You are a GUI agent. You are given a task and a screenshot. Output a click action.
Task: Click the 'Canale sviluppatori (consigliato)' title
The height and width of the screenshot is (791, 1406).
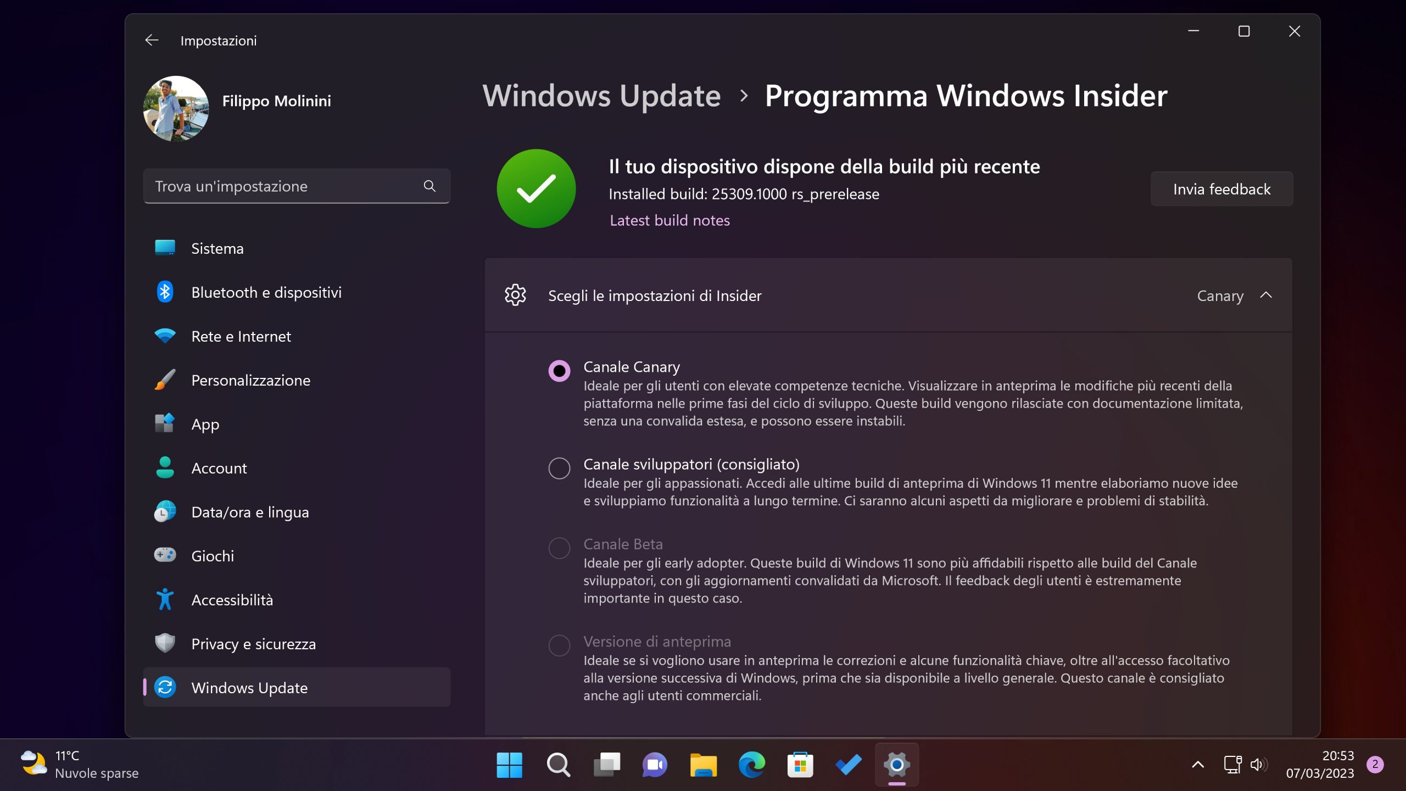click(691, 464)
